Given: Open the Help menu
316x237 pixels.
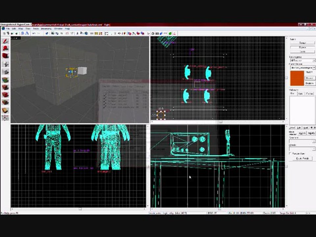Looking at the screenshot, I should (67, 29).
